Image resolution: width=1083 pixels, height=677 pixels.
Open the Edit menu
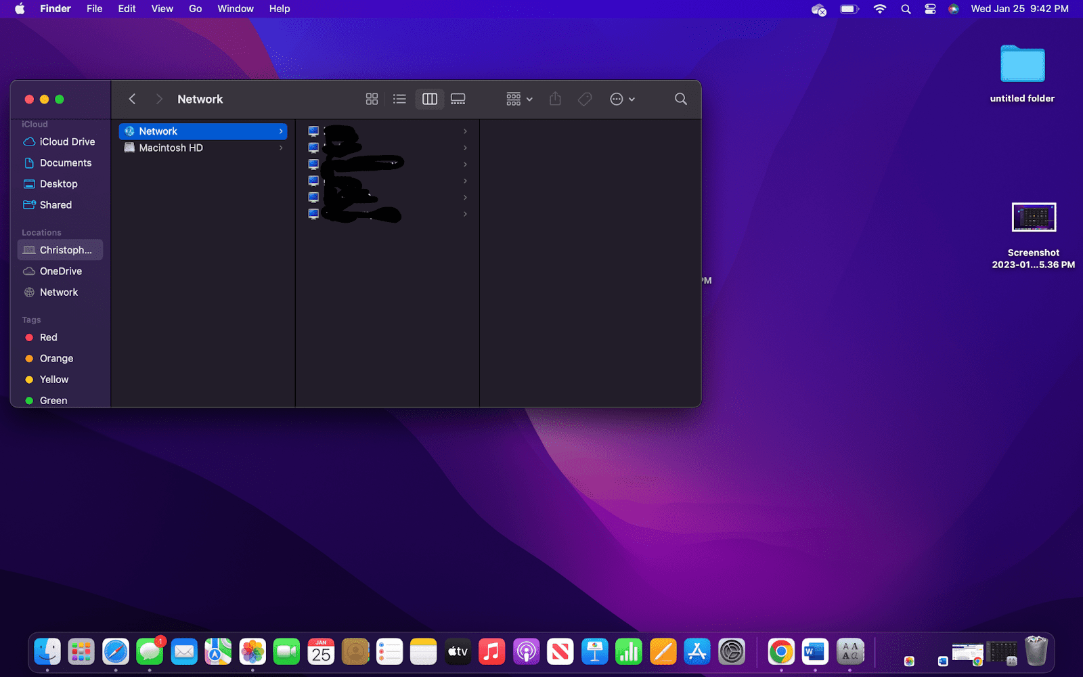[127, 9]
